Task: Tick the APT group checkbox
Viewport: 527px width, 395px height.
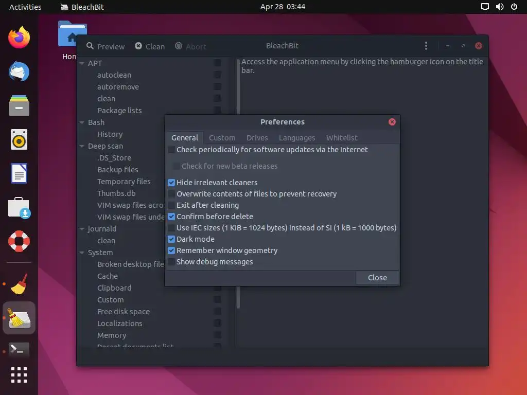Action: (218, 63)
